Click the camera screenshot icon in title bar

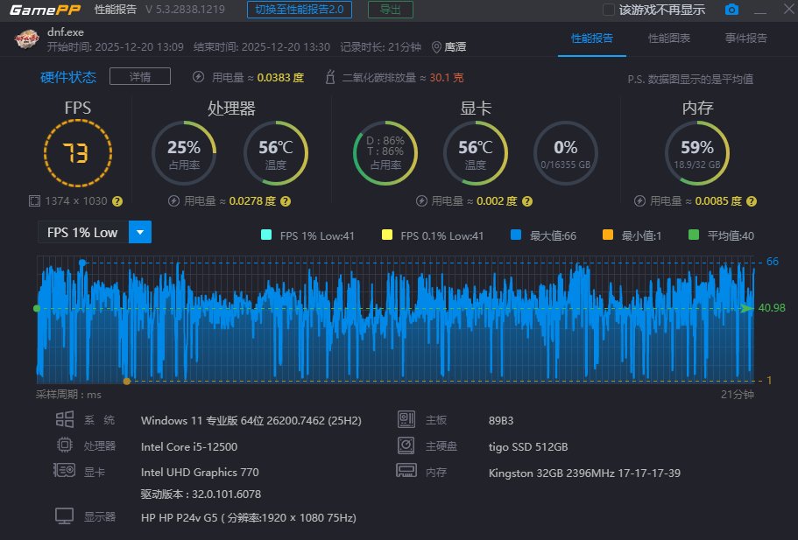(x=731, y=10)
